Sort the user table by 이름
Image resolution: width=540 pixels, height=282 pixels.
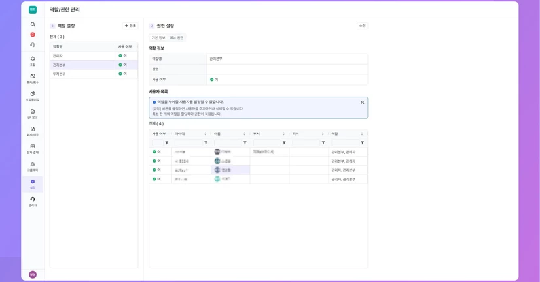point(245,134)
